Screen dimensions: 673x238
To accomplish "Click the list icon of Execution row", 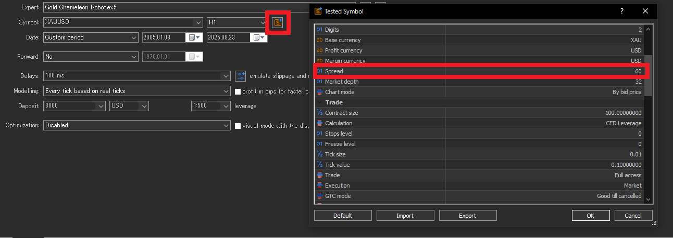I will pos(320,186).
